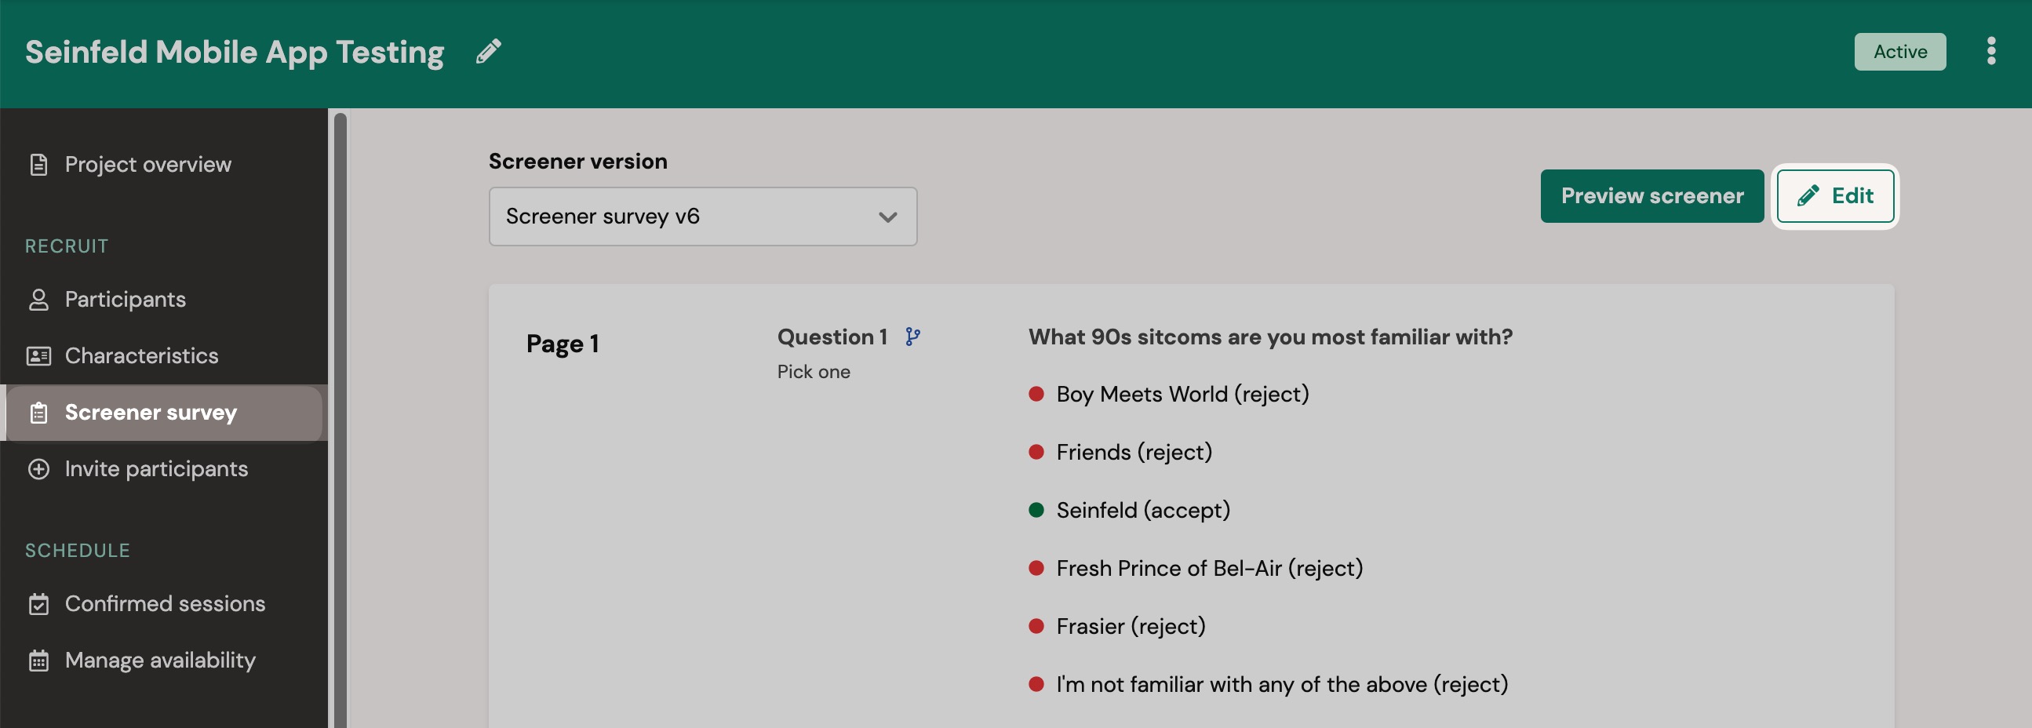Image resolution: width=2032 pixels, height=728 pixels.
Task: Select the Friends (reject) answer option
Action: pyautogui.click(x=1133, y=452)
